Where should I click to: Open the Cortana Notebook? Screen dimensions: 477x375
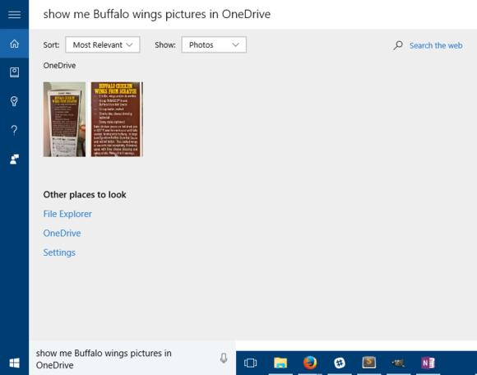click(14, 72)
